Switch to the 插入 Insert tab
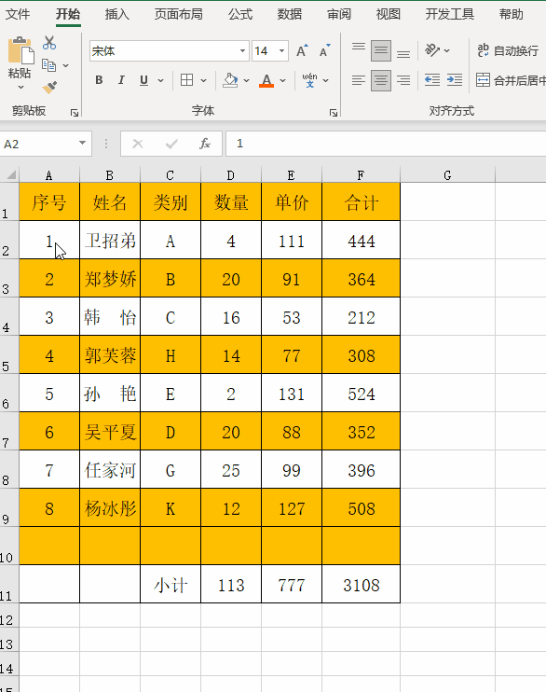Screen dimensions: 546x692 click(116, 14)
